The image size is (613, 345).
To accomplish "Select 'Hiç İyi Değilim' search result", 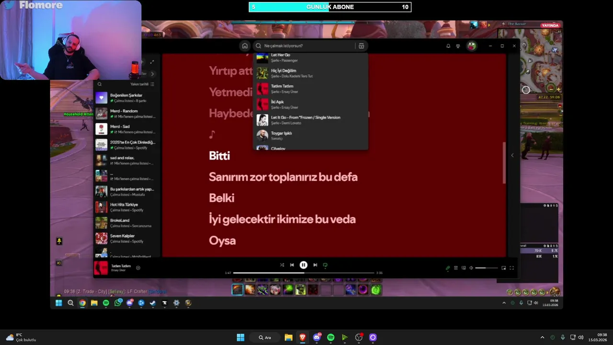I will (x=310, y=73).
